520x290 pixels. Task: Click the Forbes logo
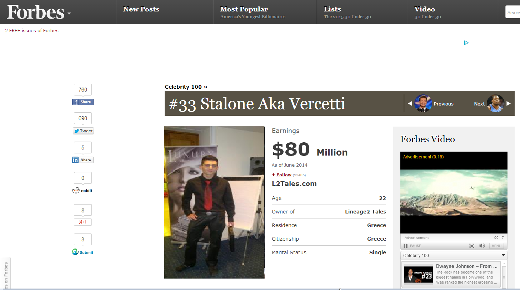tap(35, 12)
